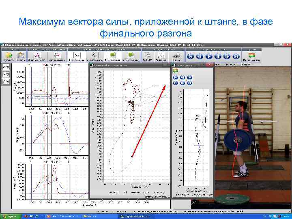Jump to last frame in trajectory window

click(189, 83)
